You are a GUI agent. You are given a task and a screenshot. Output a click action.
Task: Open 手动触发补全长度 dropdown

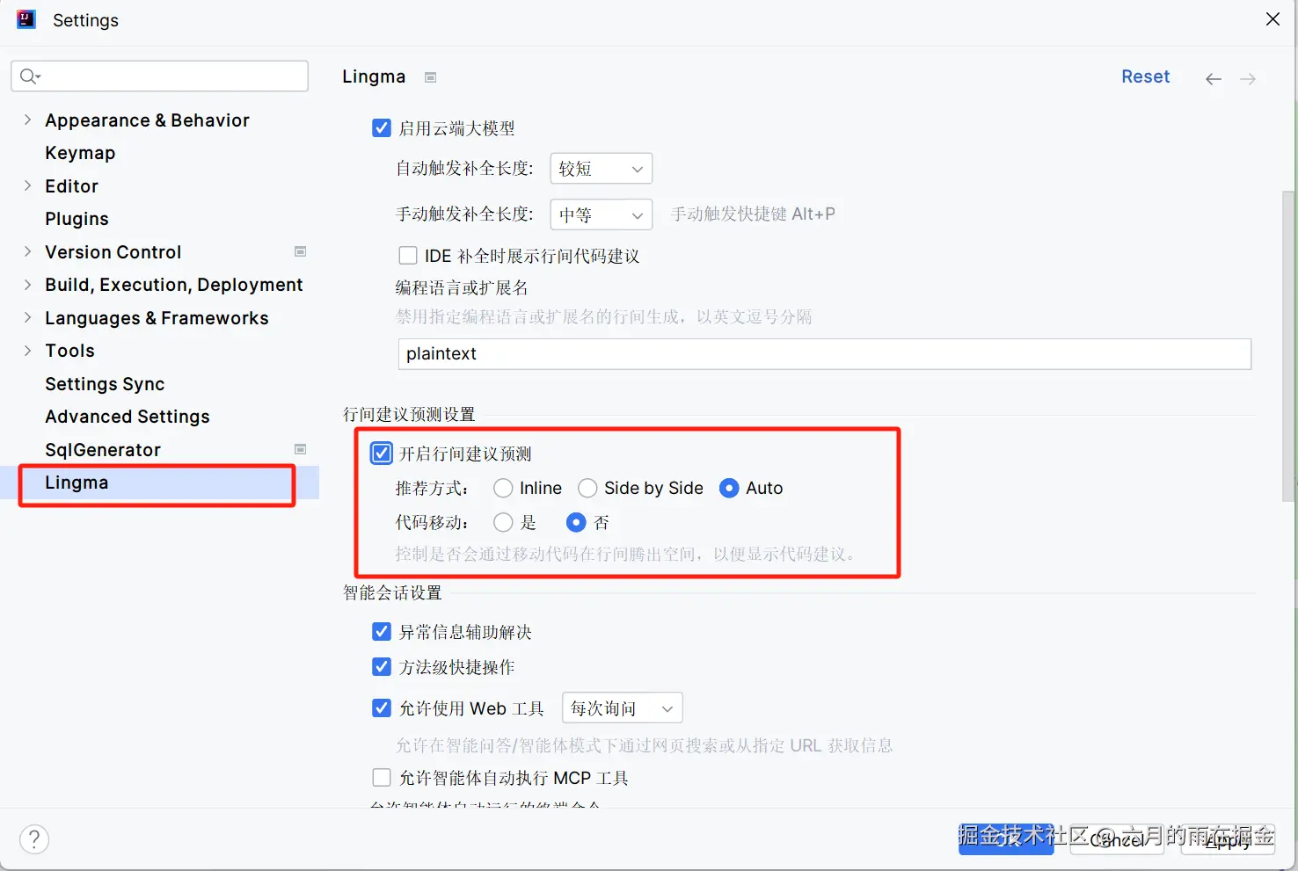602,214
